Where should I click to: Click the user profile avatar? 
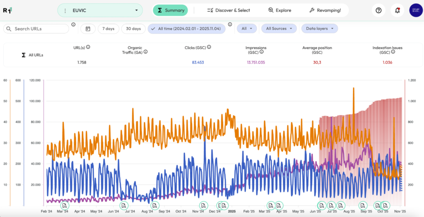click(416, 10)
